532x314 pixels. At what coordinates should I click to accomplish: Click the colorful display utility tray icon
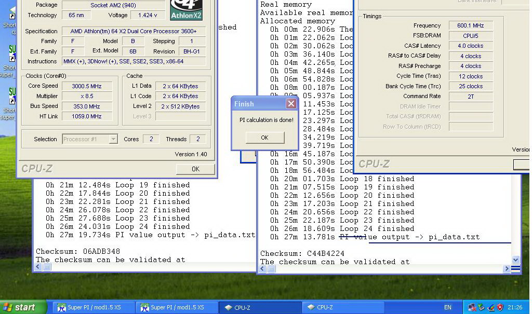point(490,307)
